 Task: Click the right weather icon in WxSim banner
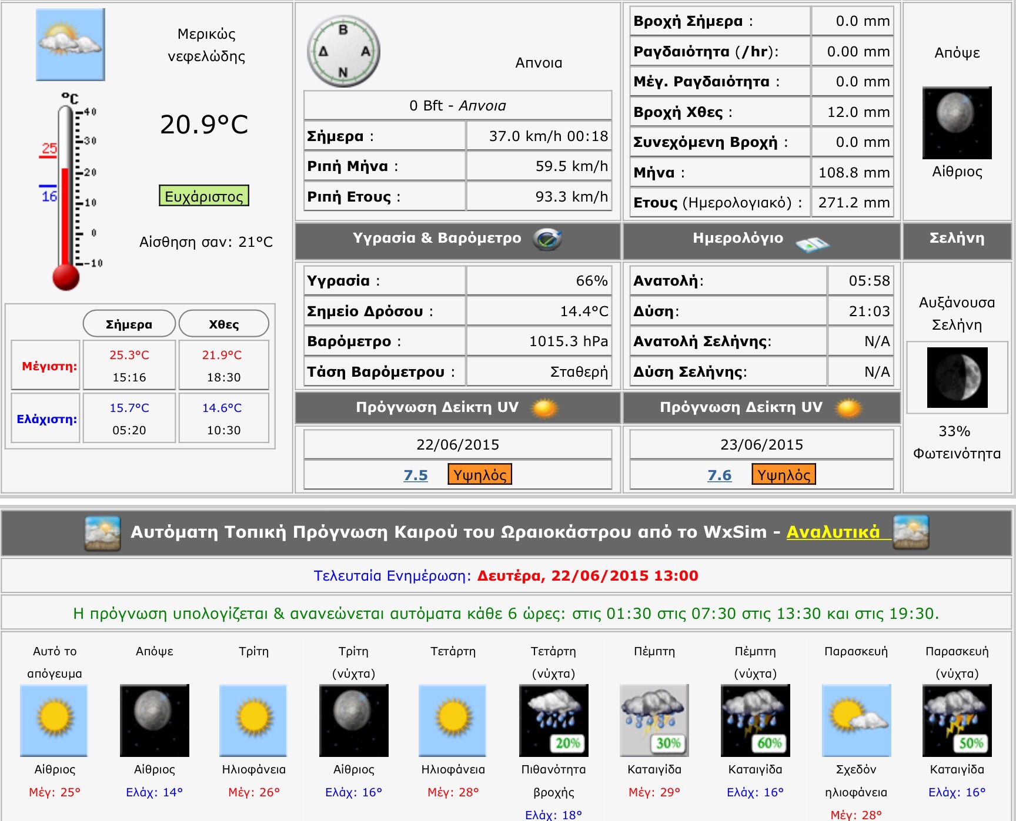click(911, 532)
